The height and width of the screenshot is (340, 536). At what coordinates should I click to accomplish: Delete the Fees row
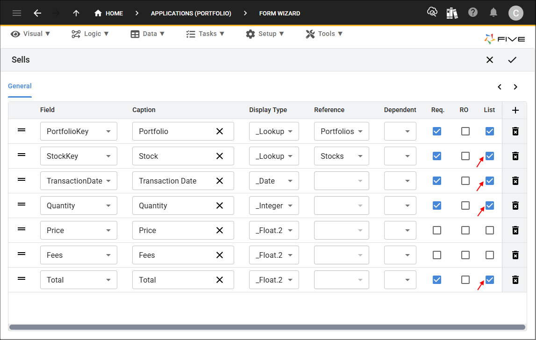point(515,255)
